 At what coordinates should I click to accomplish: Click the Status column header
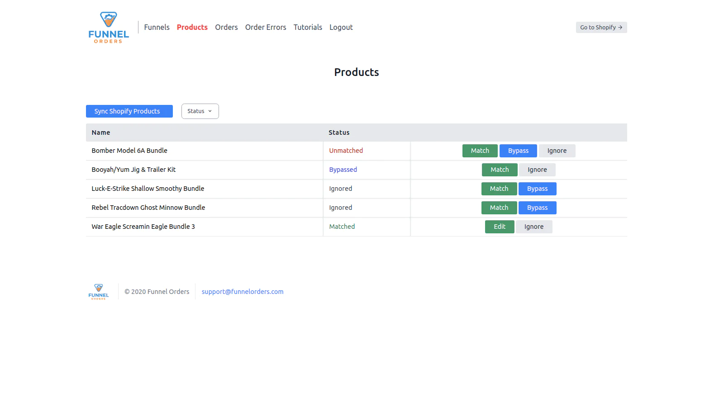[x=339, y=133]
